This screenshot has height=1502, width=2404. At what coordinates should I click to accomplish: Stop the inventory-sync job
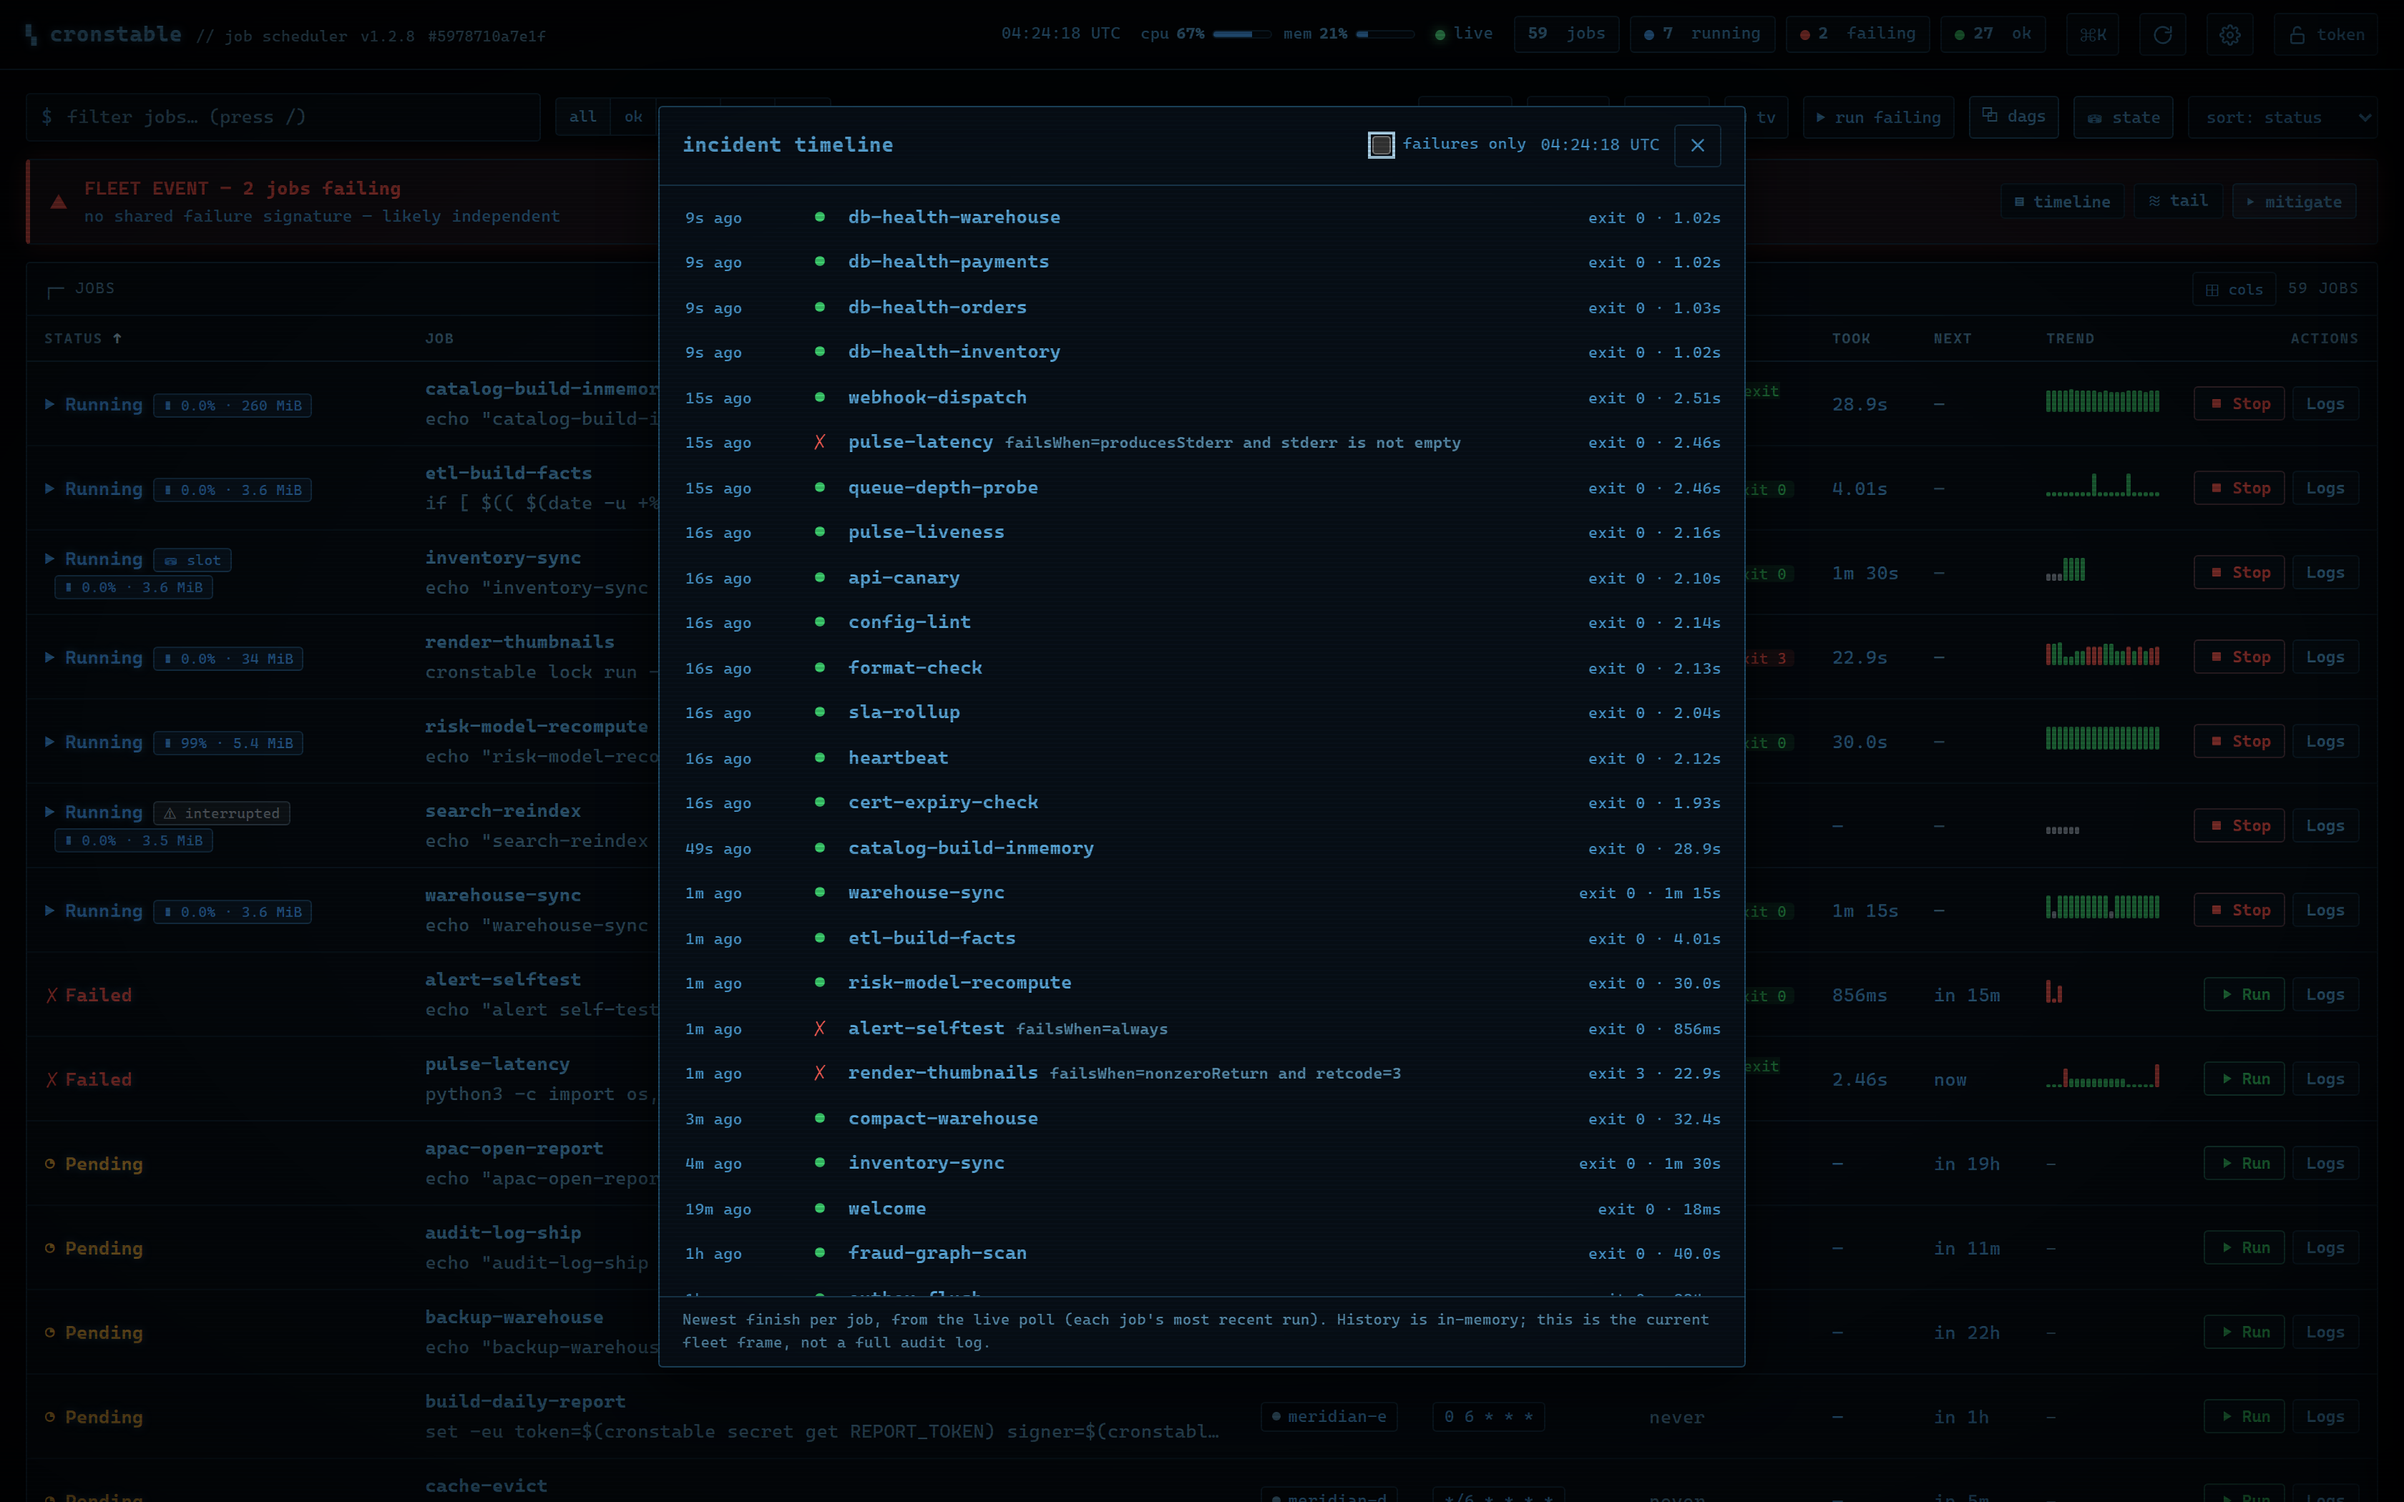2239,572
